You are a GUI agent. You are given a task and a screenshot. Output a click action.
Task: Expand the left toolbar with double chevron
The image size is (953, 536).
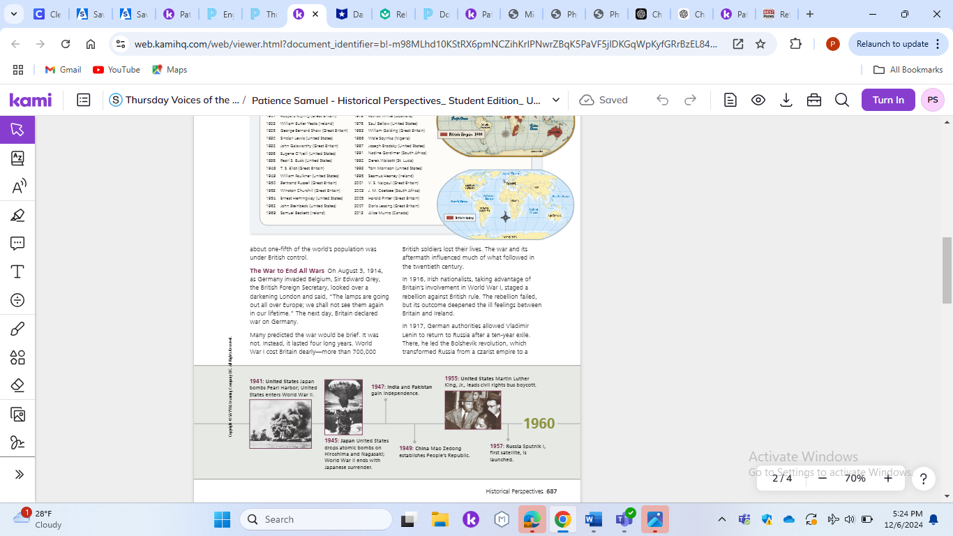click(x=19, y=475)
